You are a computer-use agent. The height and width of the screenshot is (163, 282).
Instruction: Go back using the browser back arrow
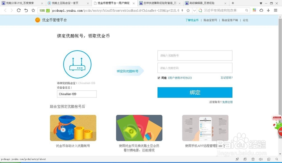pos(5,10)
